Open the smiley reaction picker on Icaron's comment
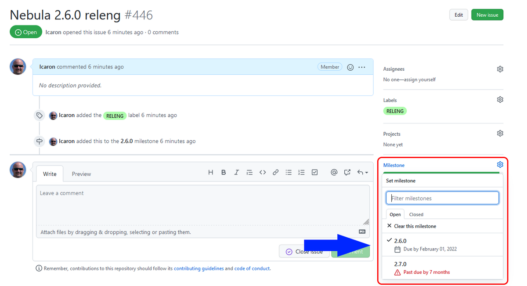The image size is (527, 286). tap(350, 67)
